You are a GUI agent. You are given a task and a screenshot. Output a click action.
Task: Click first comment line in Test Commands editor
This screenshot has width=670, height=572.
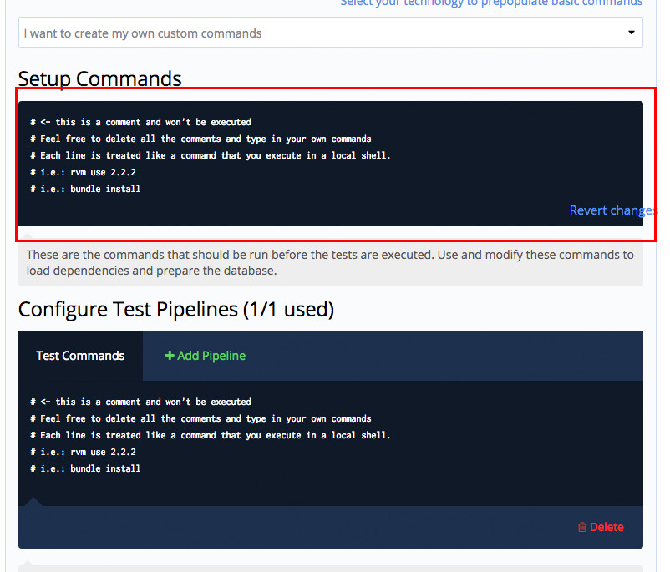140,402
